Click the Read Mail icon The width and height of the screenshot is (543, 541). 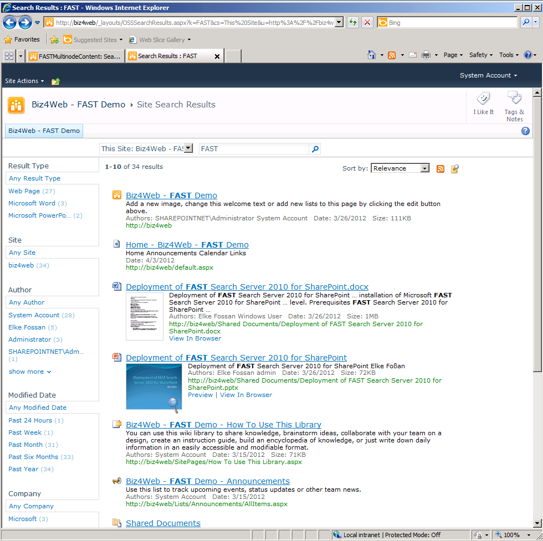(413, 55)
